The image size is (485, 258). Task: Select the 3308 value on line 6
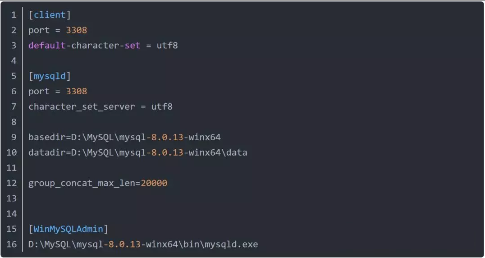[76, 91]
